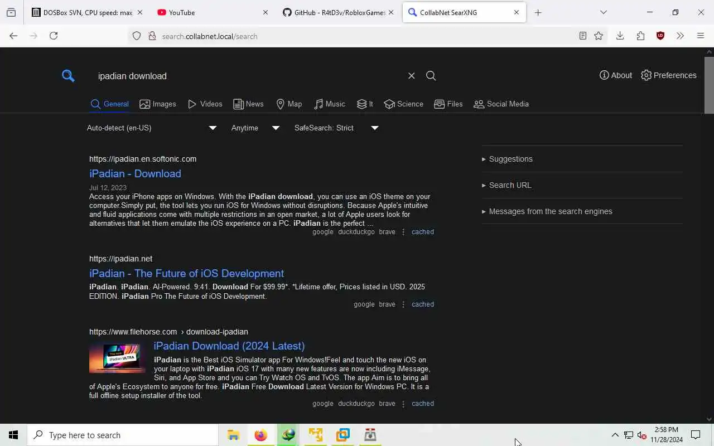Viewport: 714px width, 446px height.
Task: Open a new tab with plus button
Action: pyautogui.click(x=538, y=12)
